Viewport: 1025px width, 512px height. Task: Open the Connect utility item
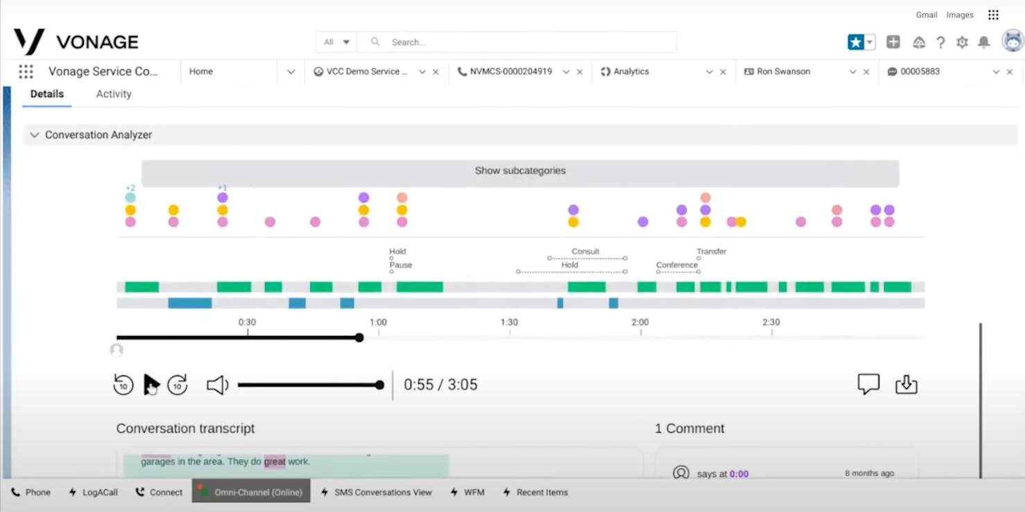point(159,493)
